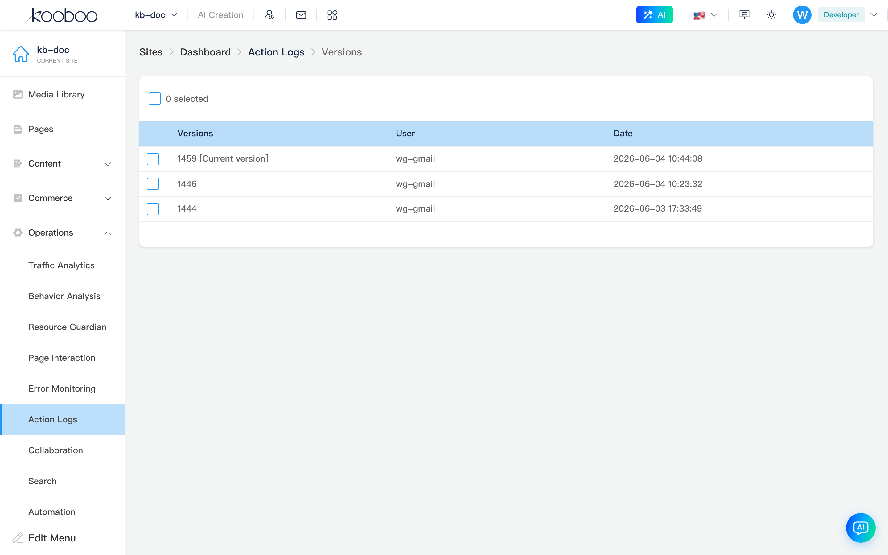
Task: Click the Commerce bag icon
Action: pos(18,198)
